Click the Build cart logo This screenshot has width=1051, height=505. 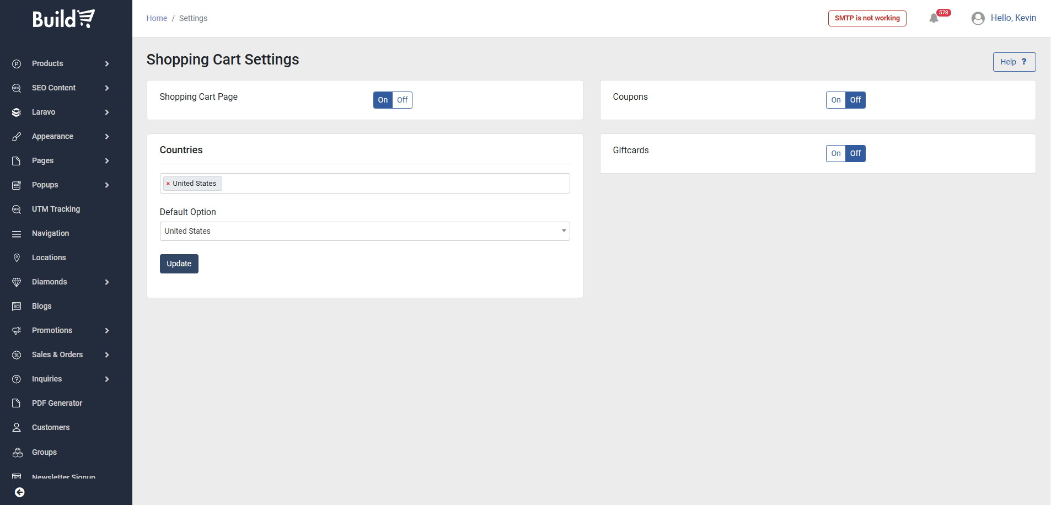point(64,19)
